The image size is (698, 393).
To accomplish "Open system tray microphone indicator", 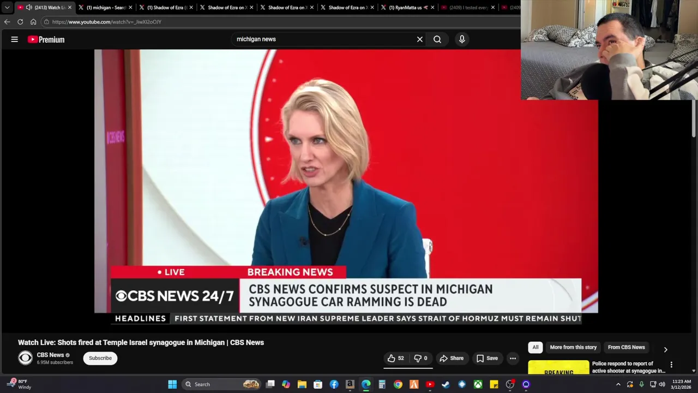I will (641, 384).
